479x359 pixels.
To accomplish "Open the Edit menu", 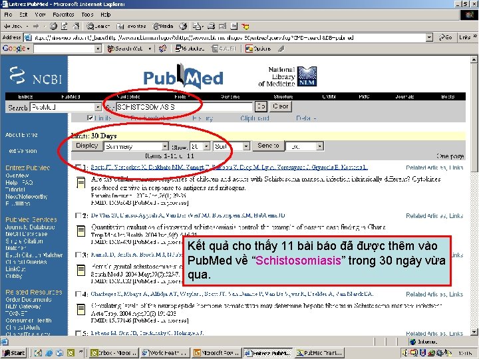I will [x=23, y=15].
